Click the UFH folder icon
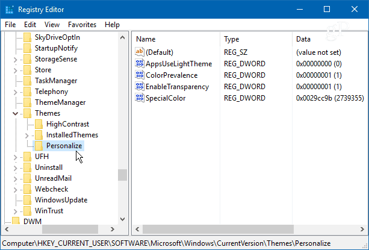 (x=27, y=157)
